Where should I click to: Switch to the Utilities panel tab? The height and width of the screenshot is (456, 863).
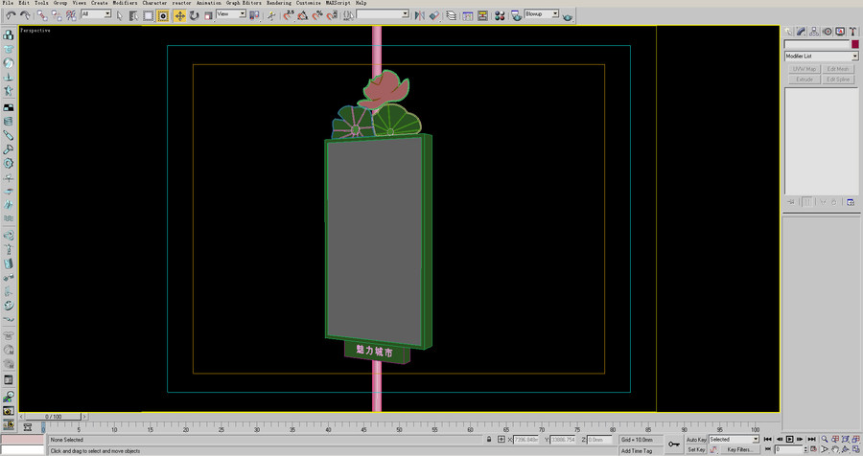(x=853, y=32)
